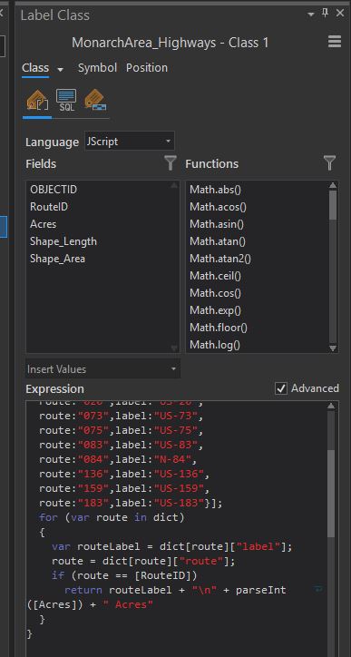Select the Shape_Length field
This screenshot has width=351, height=657.
pyautogui.click(x=63, y=241)
